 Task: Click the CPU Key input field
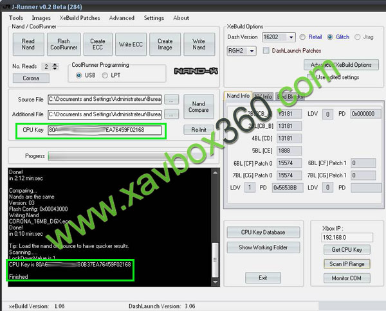[x=105, y=130]
